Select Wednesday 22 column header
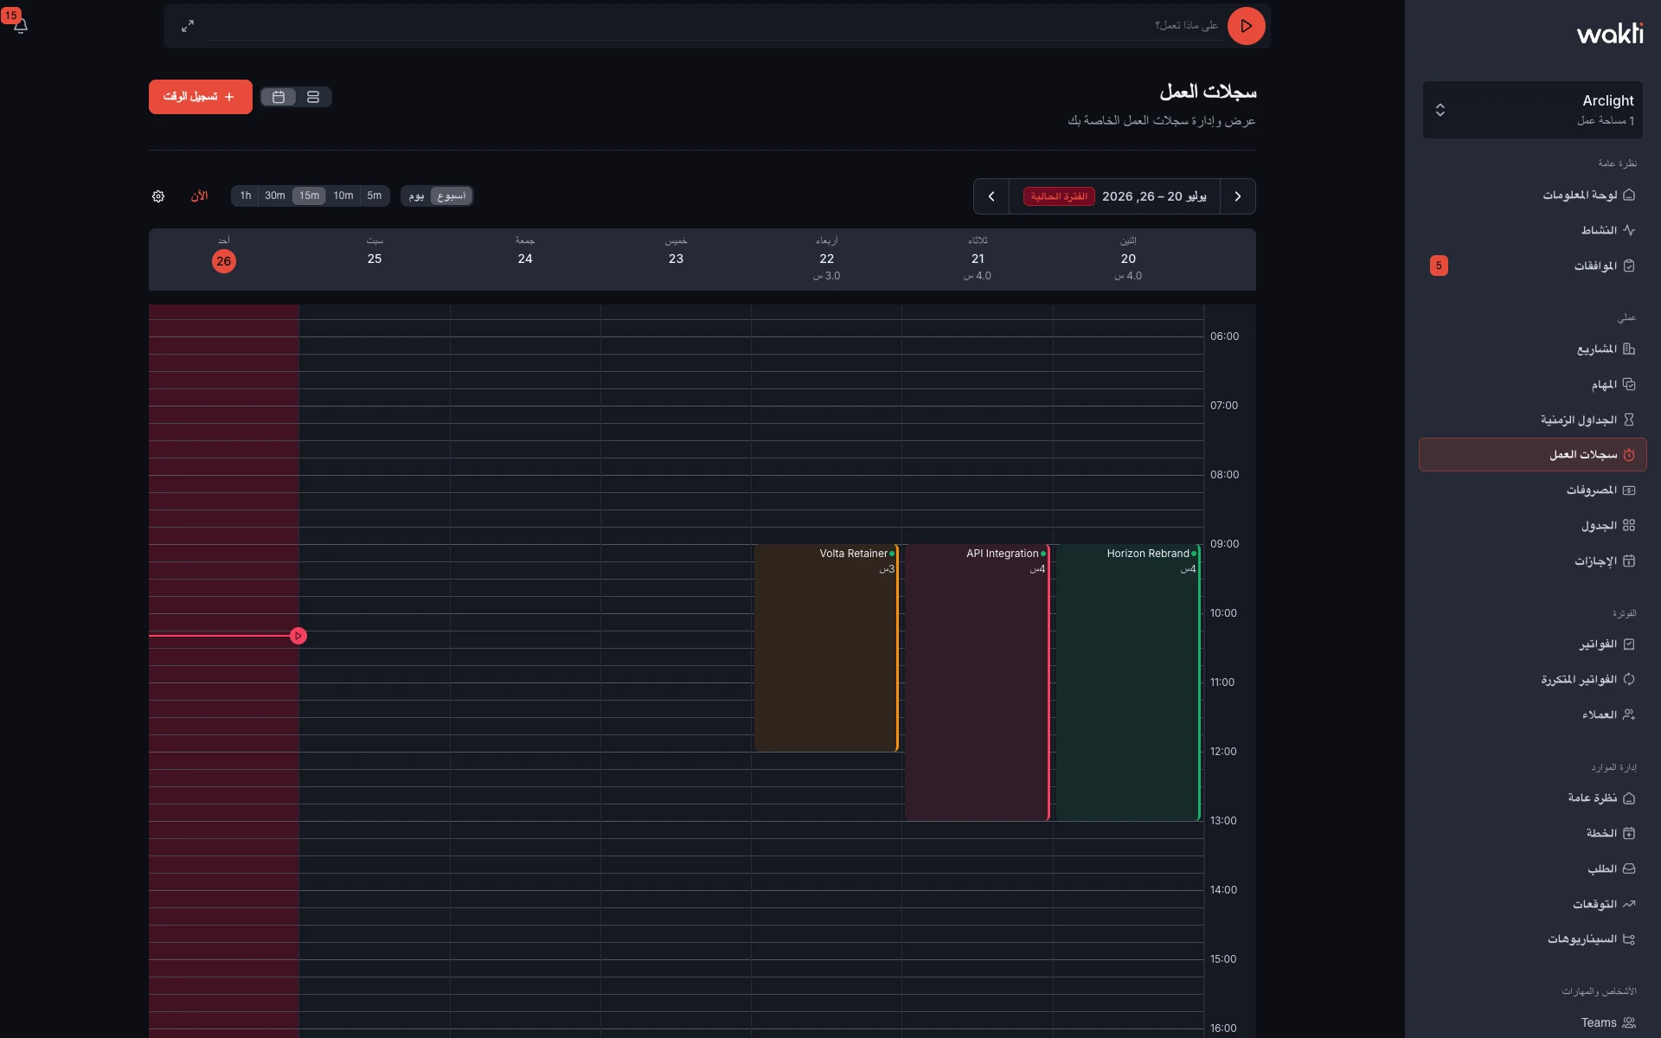 point(827,259)
